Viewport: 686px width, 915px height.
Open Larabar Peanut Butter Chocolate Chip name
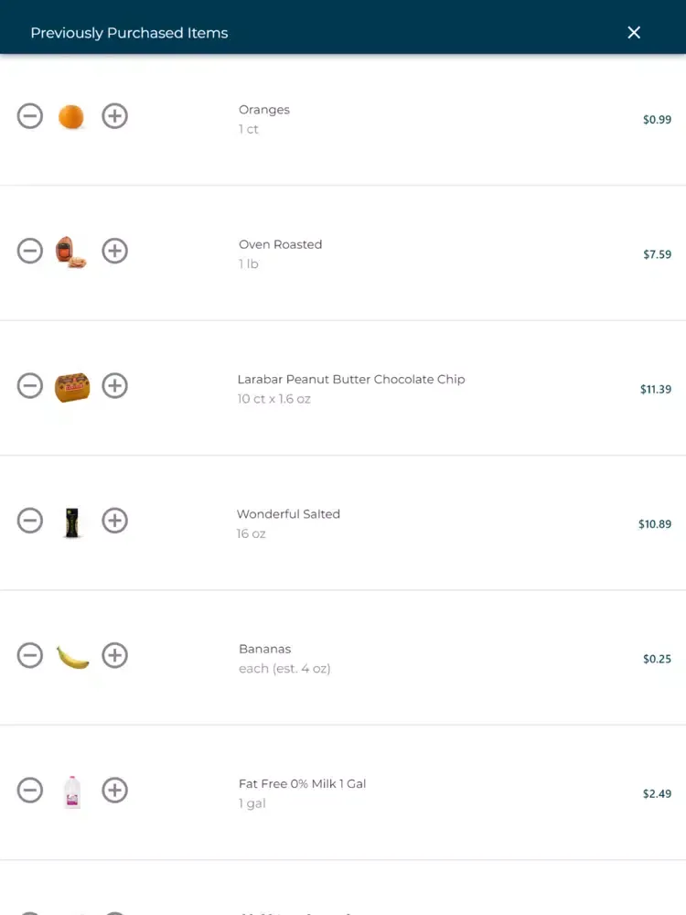click(351, 380)
